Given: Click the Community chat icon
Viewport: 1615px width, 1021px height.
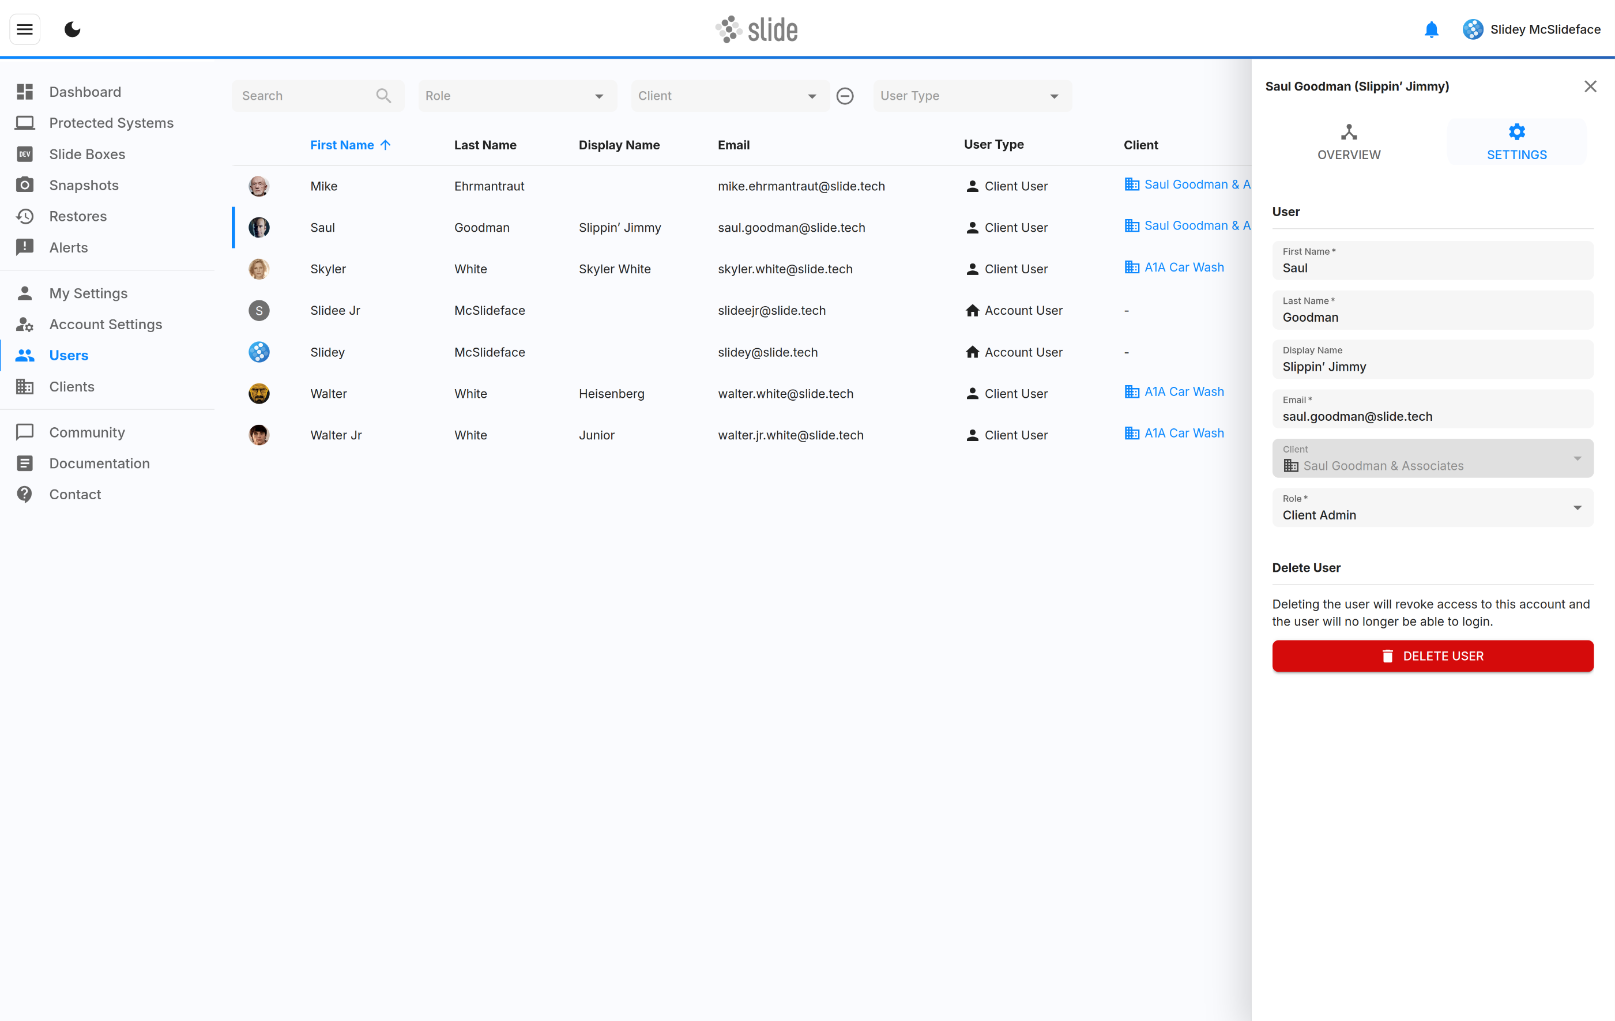Looking at the screenshot, I should tap(25, 432).
